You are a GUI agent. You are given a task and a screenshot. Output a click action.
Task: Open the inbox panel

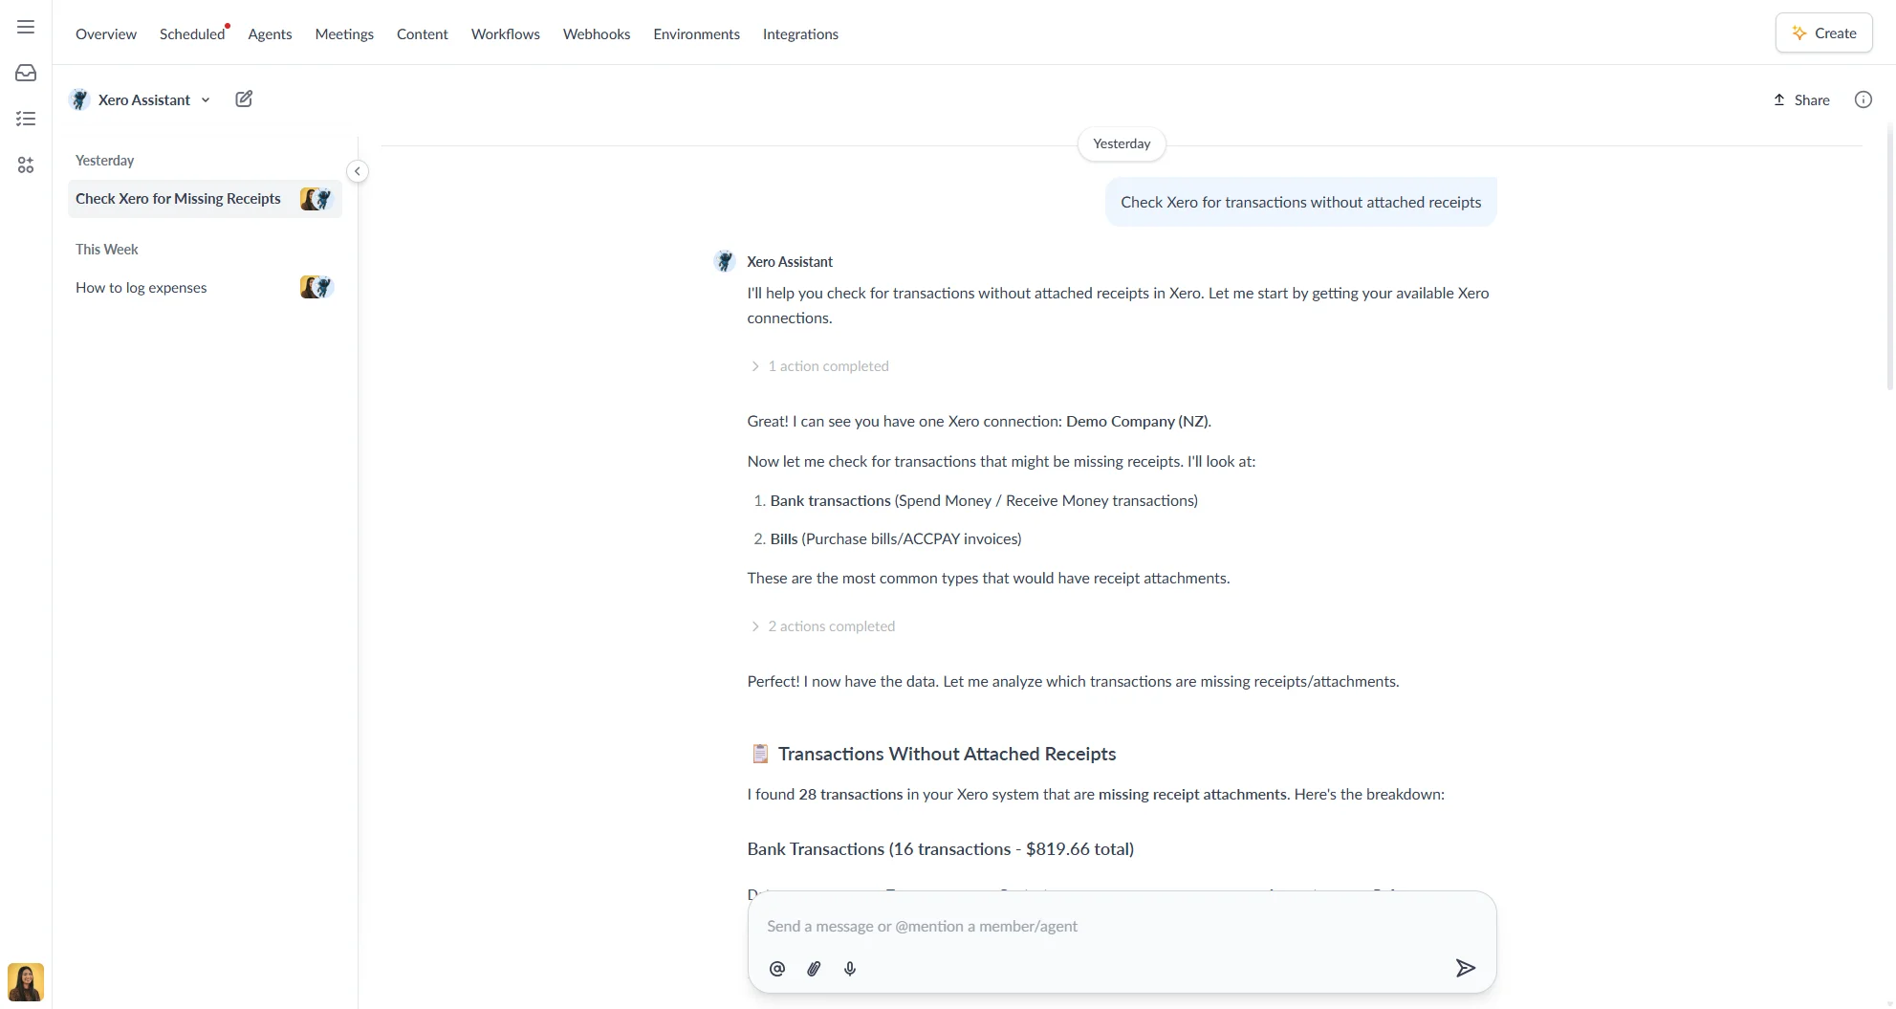(25, 72)
